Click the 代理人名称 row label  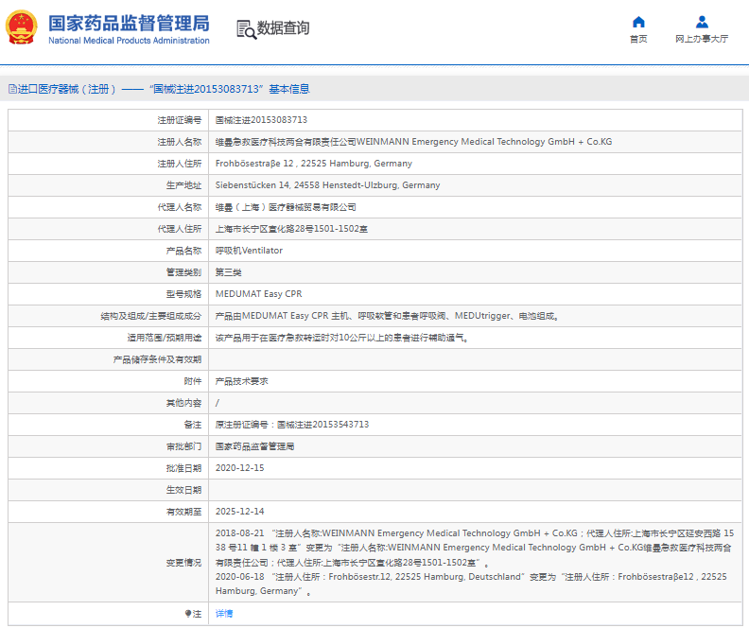180,207
